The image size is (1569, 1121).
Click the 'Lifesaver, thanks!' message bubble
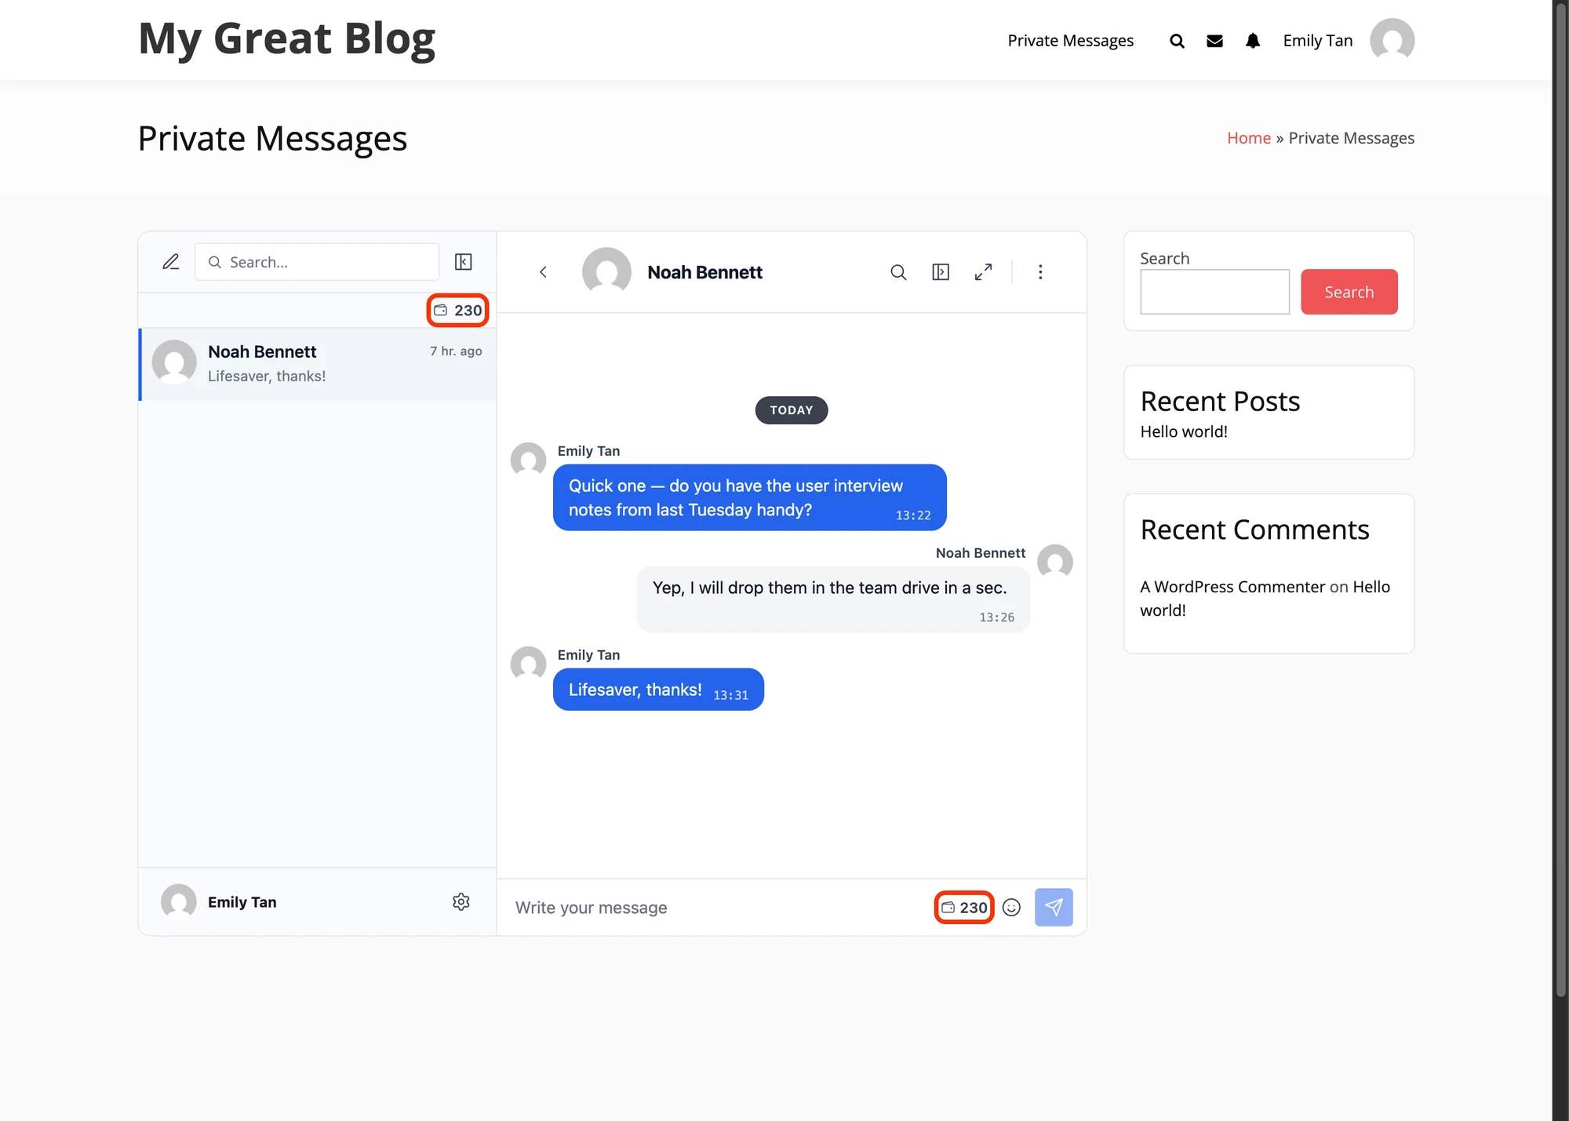[x=658, y=690]
